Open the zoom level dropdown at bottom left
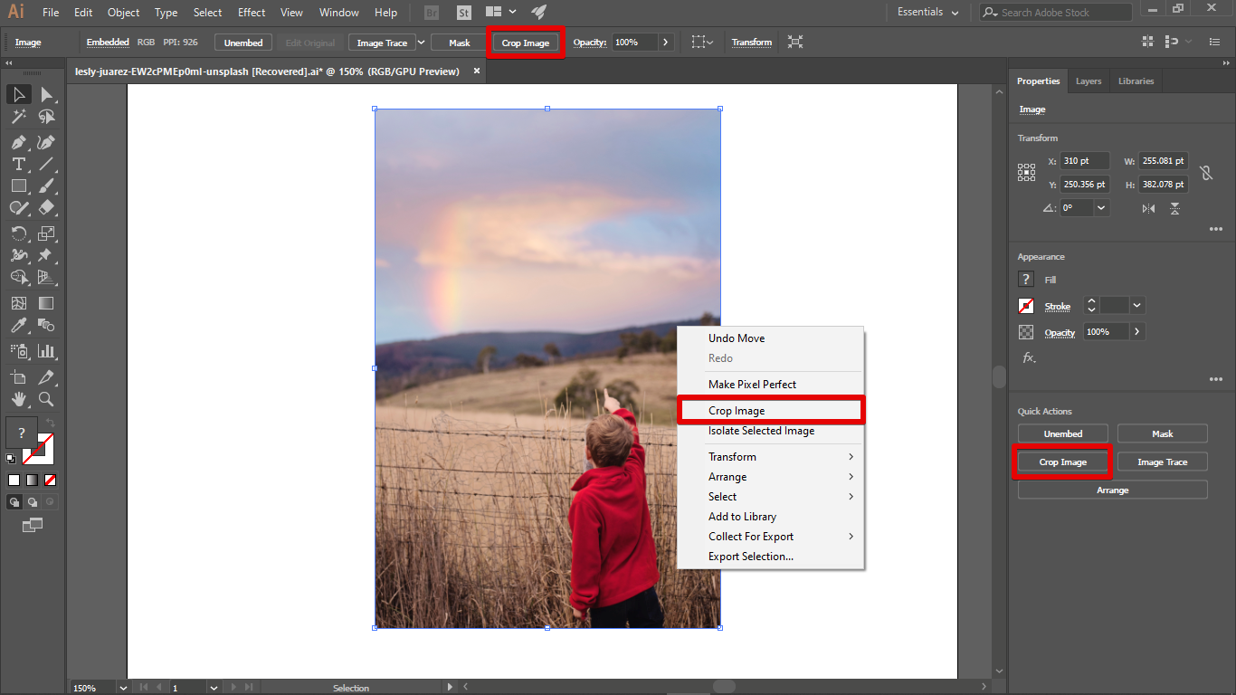The image size is (1236, 695). (122, 687)
